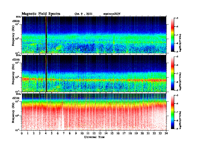The width and height of the screenshot is (198, 153).
Task: Click hour tick "0" on time axis
Action: (22, 133)
